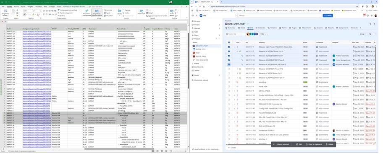This screenshot has width=388, height=164.
Task: Open Jira app switcher icon
Action: click(197, 15)
